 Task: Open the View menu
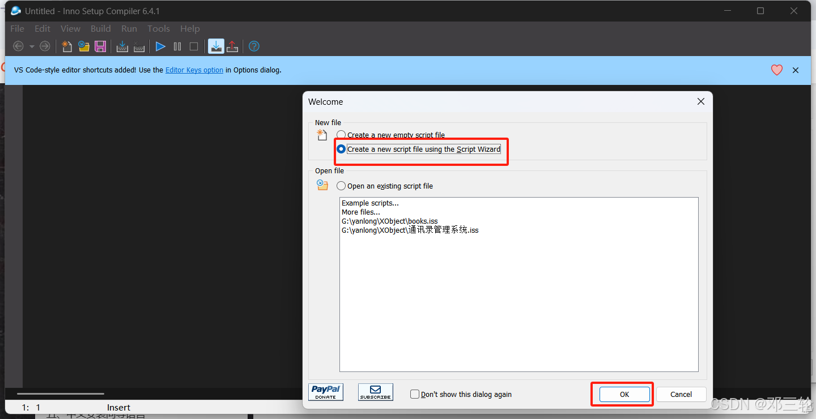70,28
